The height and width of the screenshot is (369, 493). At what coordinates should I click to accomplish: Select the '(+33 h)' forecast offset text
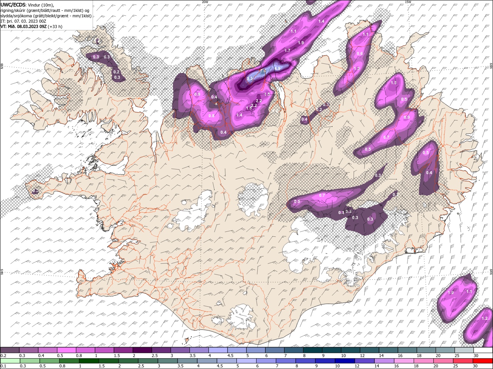click(55, 27)
